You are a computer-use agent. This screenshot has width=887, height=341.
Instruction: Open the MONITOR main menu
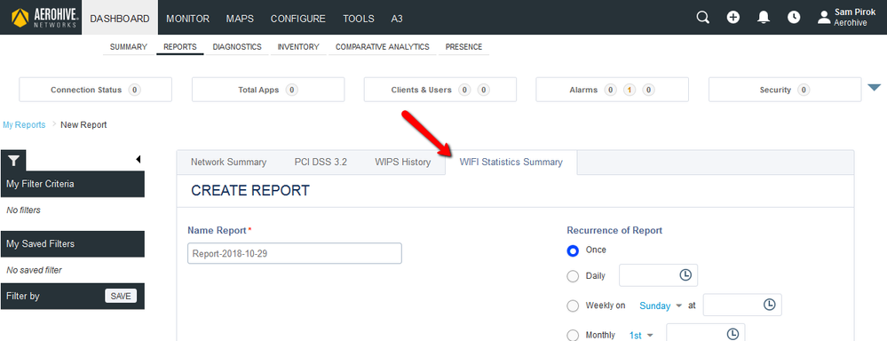click(x=188, y=19)
